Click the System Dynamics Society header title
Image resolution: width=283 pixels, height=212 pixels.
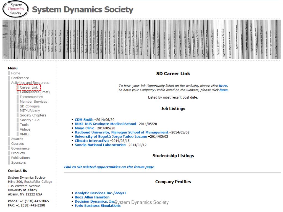coord(83,10)
